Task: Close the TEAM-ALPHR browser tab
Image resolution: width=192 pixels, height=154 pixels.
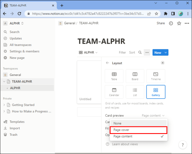Action: (x=53, y=6)
